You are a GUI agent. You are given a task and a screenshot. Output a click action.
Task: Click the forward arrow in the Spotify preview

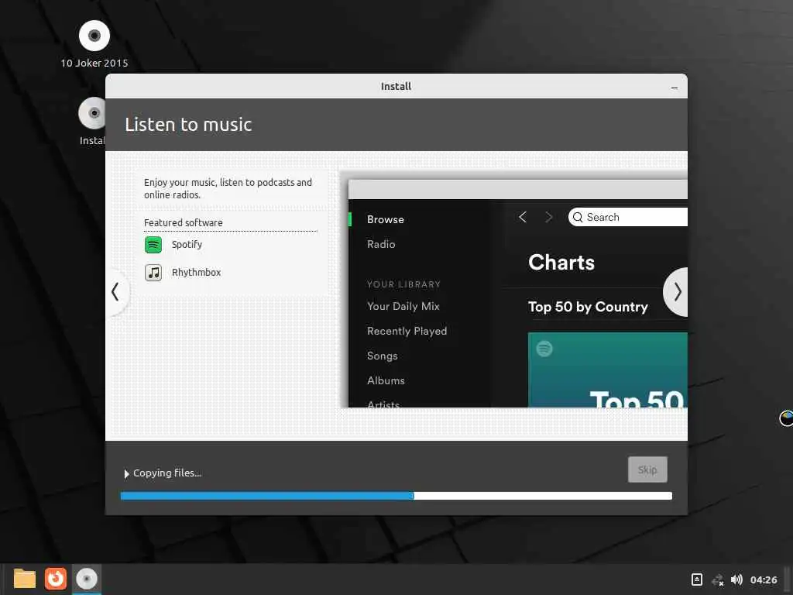click(549, 217)
